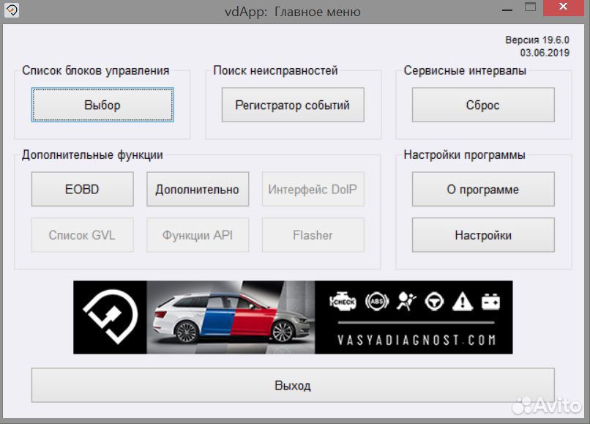Click the vdApp icon in title bar
Screen dimensions: 590x424
[12, 12]
